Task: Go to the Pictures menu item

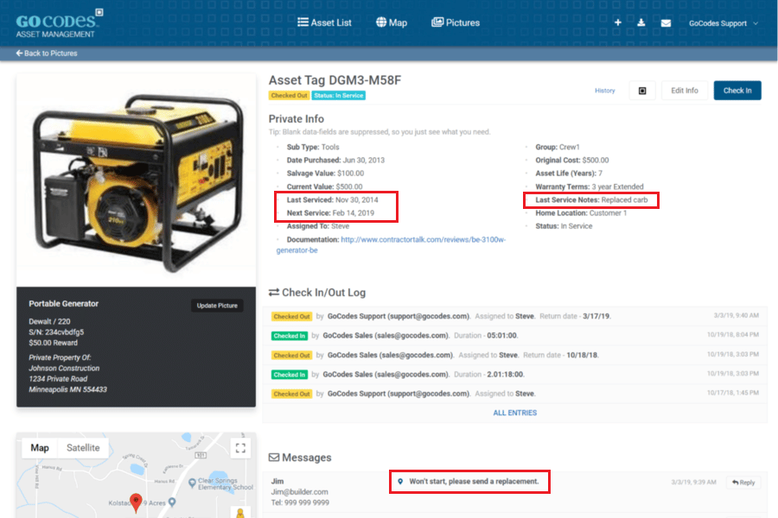Action: (x=455, y=22)
